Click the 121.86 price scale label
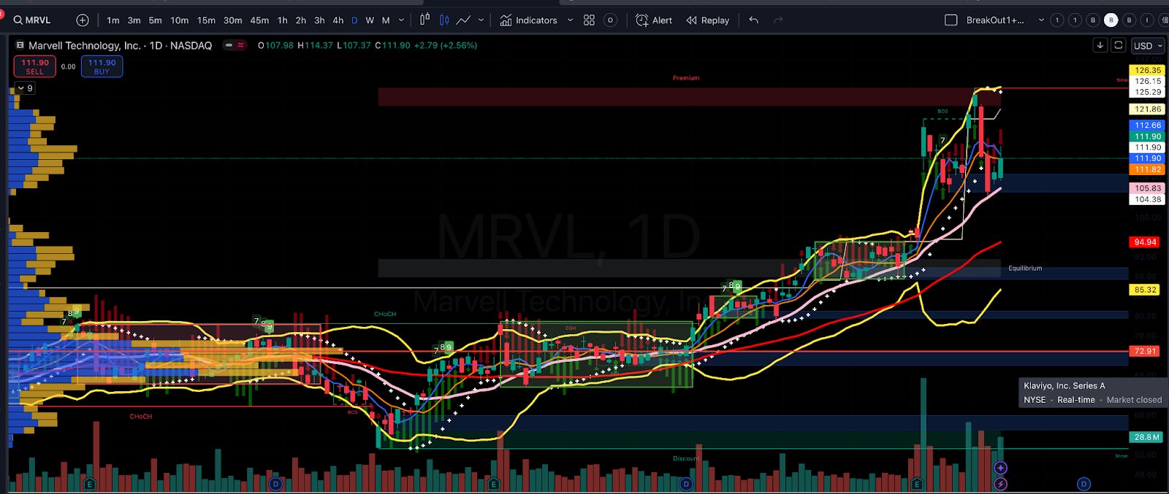 coord(1148,109)
